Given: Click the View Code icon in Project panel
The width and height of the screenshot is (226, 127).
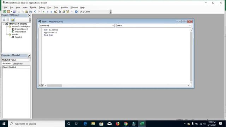Looking at the screenshot, I should [4, 20].
